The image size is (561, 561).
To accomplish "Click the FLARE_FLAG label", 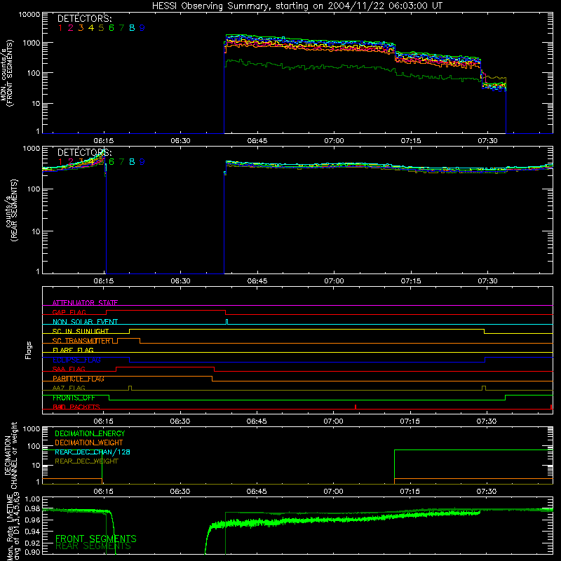I will [73, 350].
